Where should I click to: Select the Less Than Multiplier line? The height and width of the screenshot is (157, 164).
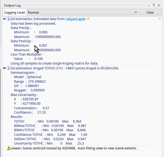[x=27, y=54]
